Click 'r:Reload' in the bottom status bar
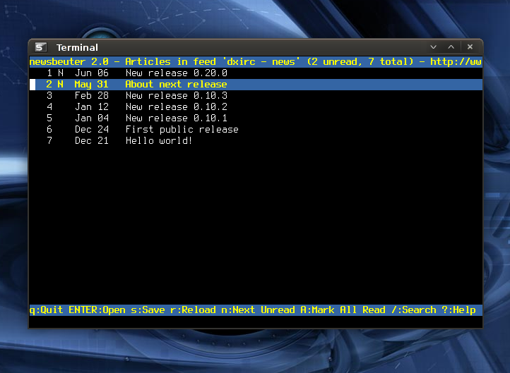Image resolution: width=510 pixels, height=373 pixels. (x=193, y=310)
